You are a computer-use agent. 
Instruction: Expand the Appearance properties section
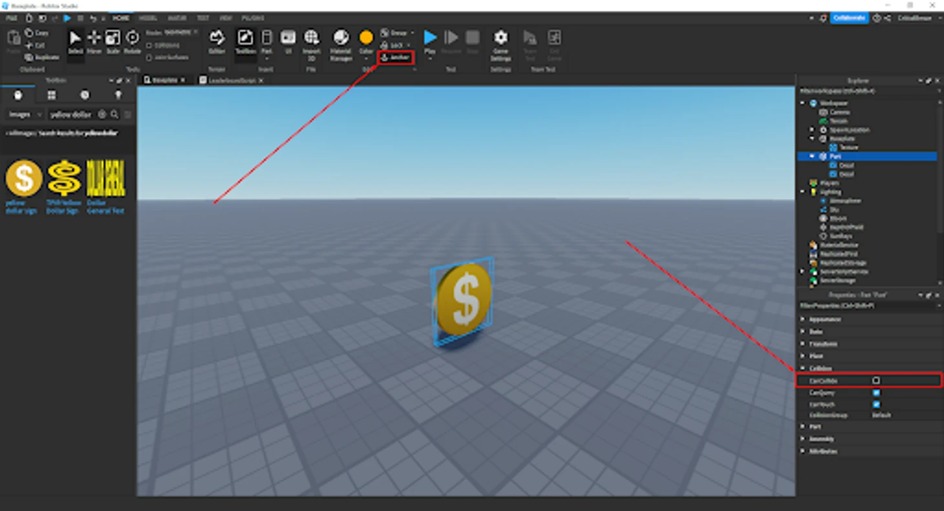tap(803, 319)
